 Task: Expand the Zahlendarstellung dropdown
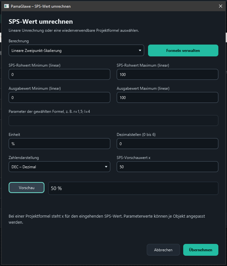click(x=59, y=167)
